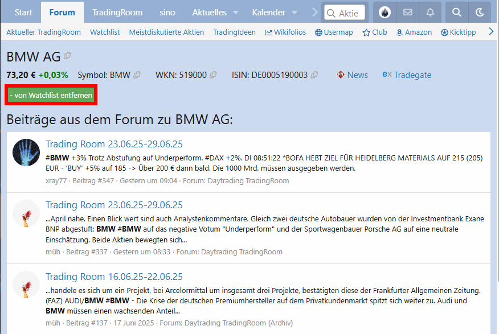Click 'von Watchlist entfernen' button
This screenshot has width=499, height=334.
[51, 95]
